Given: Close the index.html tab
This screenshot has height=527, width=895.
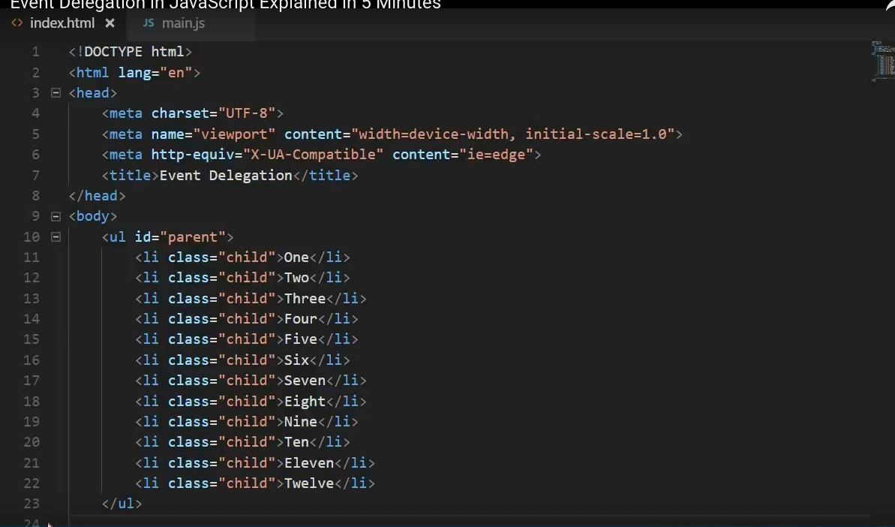Looking at the screenshot, I should [x=110, y=23].
